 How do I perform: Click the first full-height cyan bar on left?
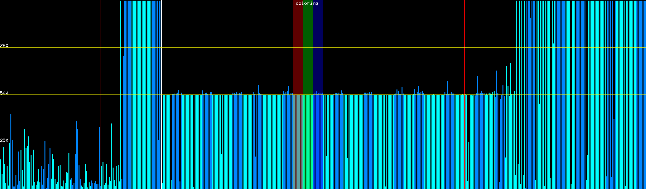point(120,94)
